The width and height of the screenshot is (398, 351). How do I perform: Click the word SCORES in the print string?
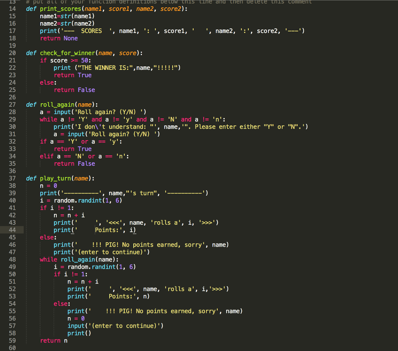tap(91, 31)
